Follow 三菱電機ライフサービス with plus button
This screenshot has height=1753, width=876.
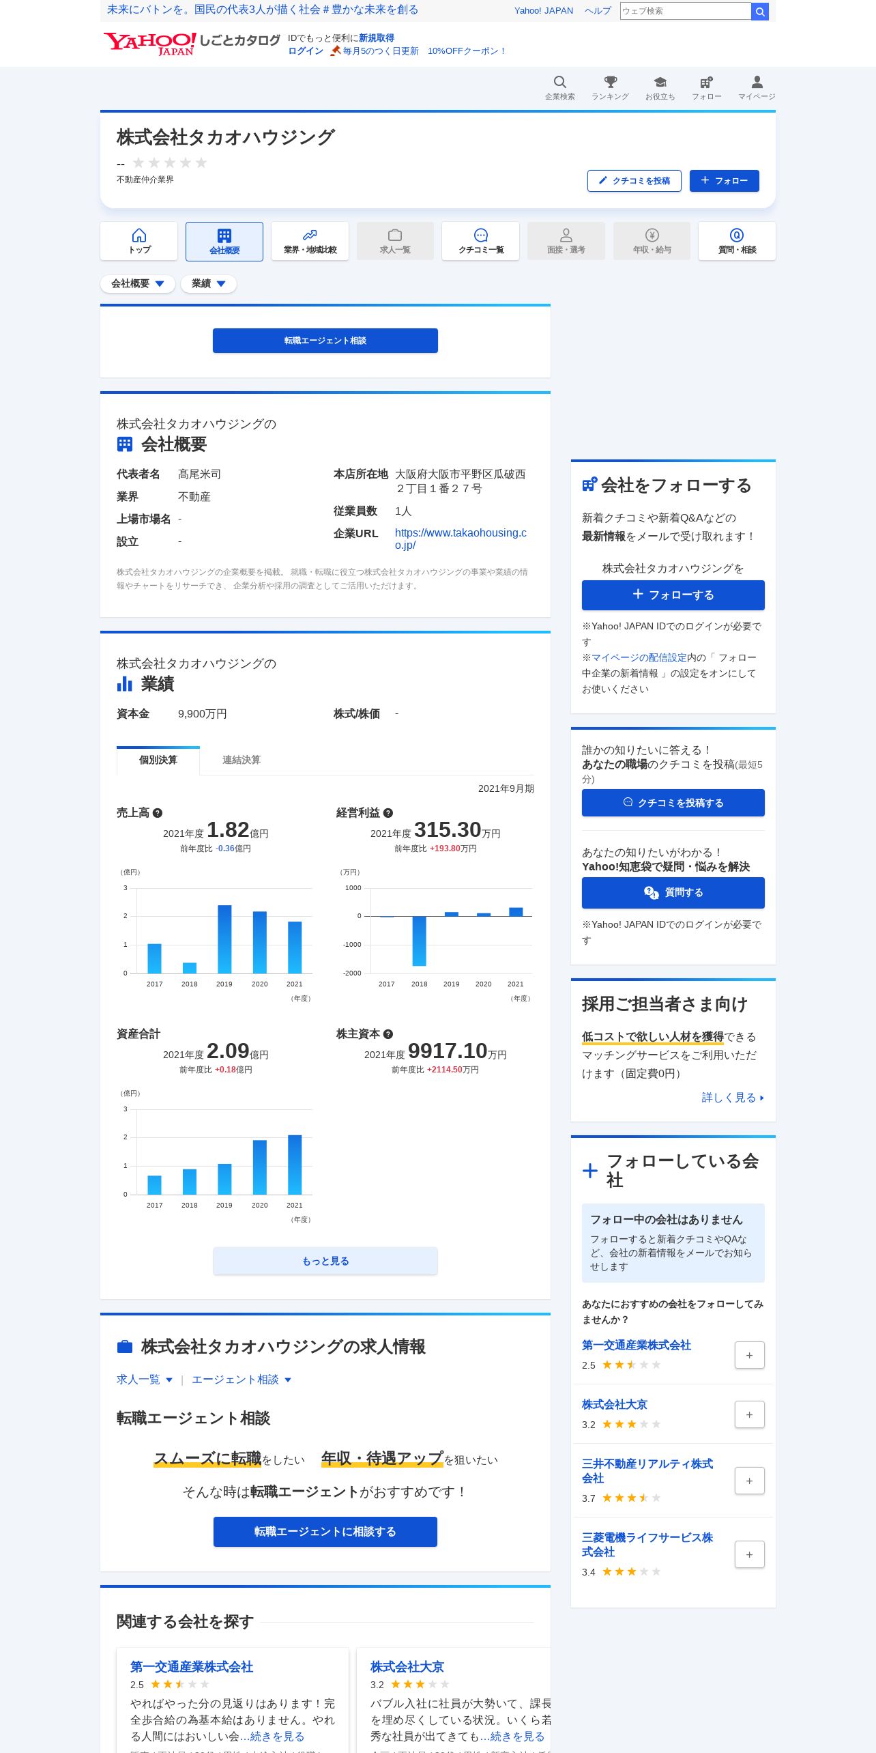pyautogui.click(x=749, y=1554)
